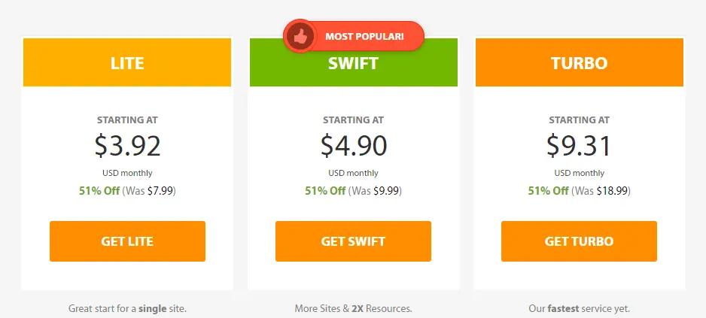Select the green SWIFT plan header

coord(354,62)
